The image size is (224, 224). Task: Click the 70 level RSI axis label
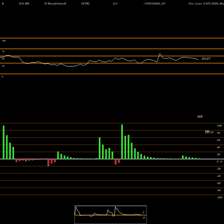[x=3, y=52]
